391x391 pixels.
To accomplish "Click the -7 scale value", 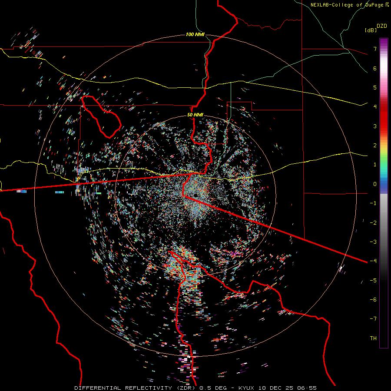I will point(373,319).
